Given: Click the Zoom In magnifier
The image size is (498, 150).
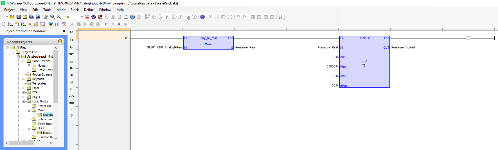Looking at the screenshot, I should [x=53, y=17].
